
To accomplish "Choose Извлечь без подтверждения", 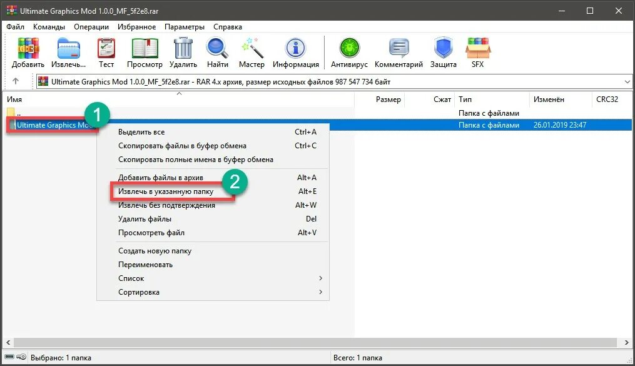I will coord(213,205).
